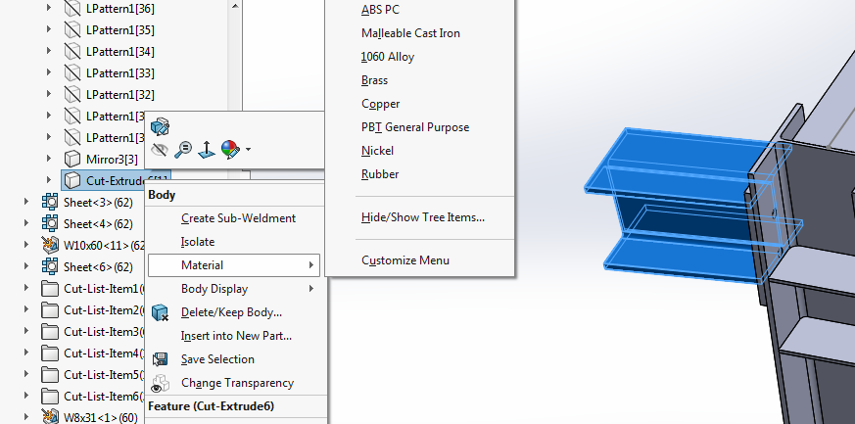Click the Zoom to Selection magnifier icon
855x424 pixels.
pyautogui.click(x=183, y=150)
